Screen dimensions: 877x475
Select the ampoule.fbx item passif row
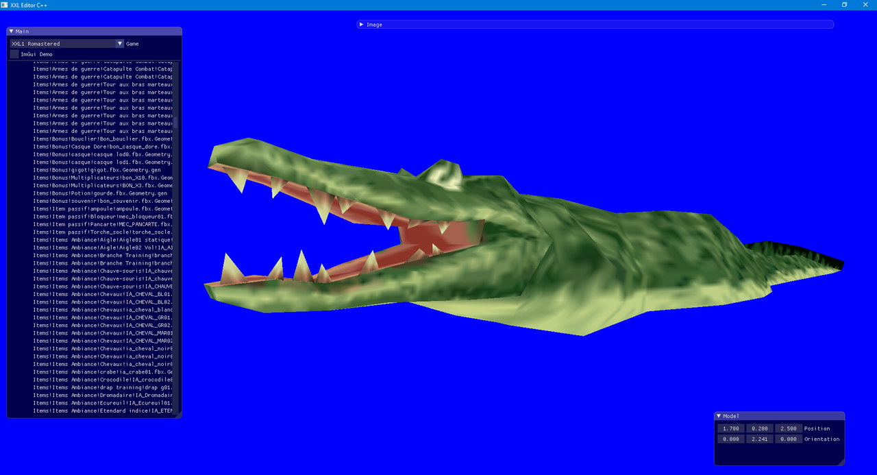tap(103, 209)
